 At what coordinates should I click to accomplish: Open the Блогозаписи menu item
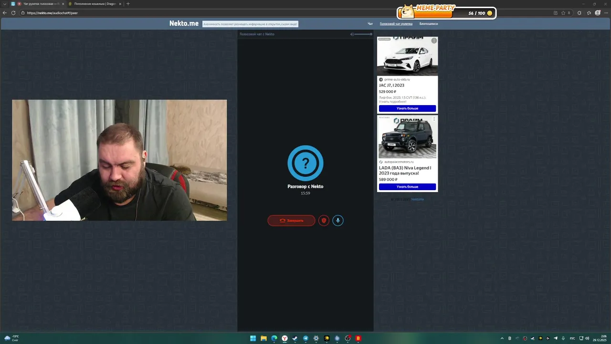(x=429, y=23)
